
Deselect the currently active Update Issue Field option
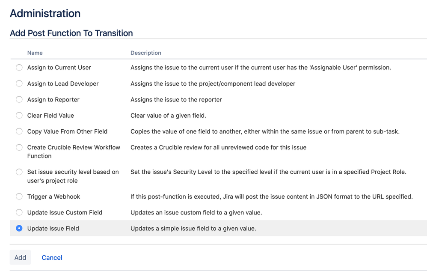click(19, 228)
